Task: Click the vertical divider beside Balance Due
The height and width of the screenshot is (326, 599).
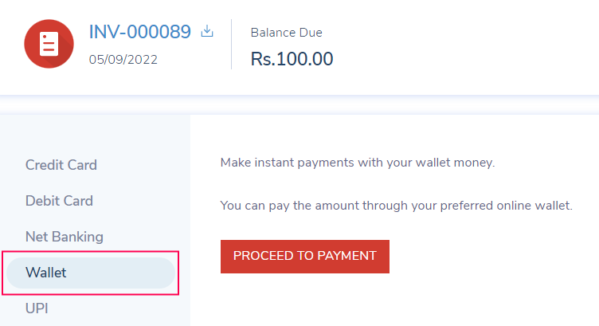Action: (x=231, y=44)
